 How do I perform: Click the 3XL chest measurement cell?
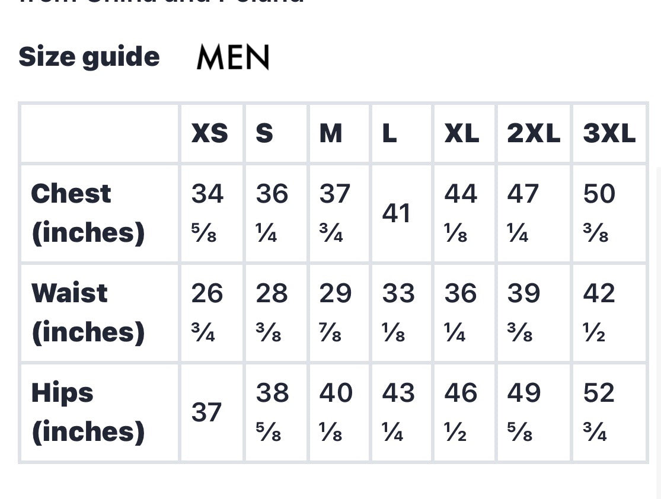(600, 213)
